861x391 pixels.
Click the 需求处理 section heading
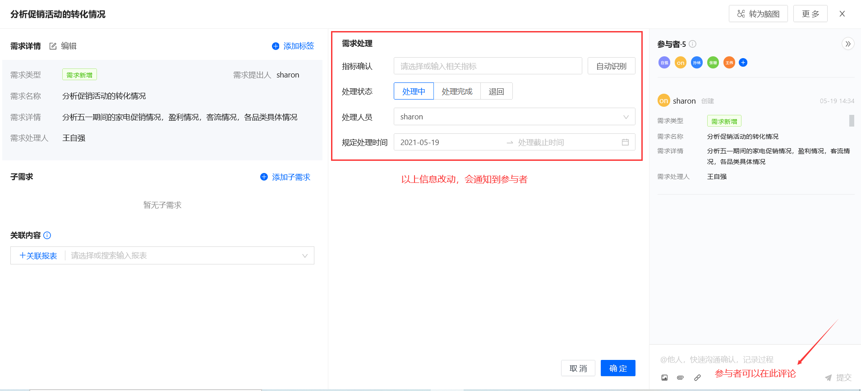[x=357, y=43]
